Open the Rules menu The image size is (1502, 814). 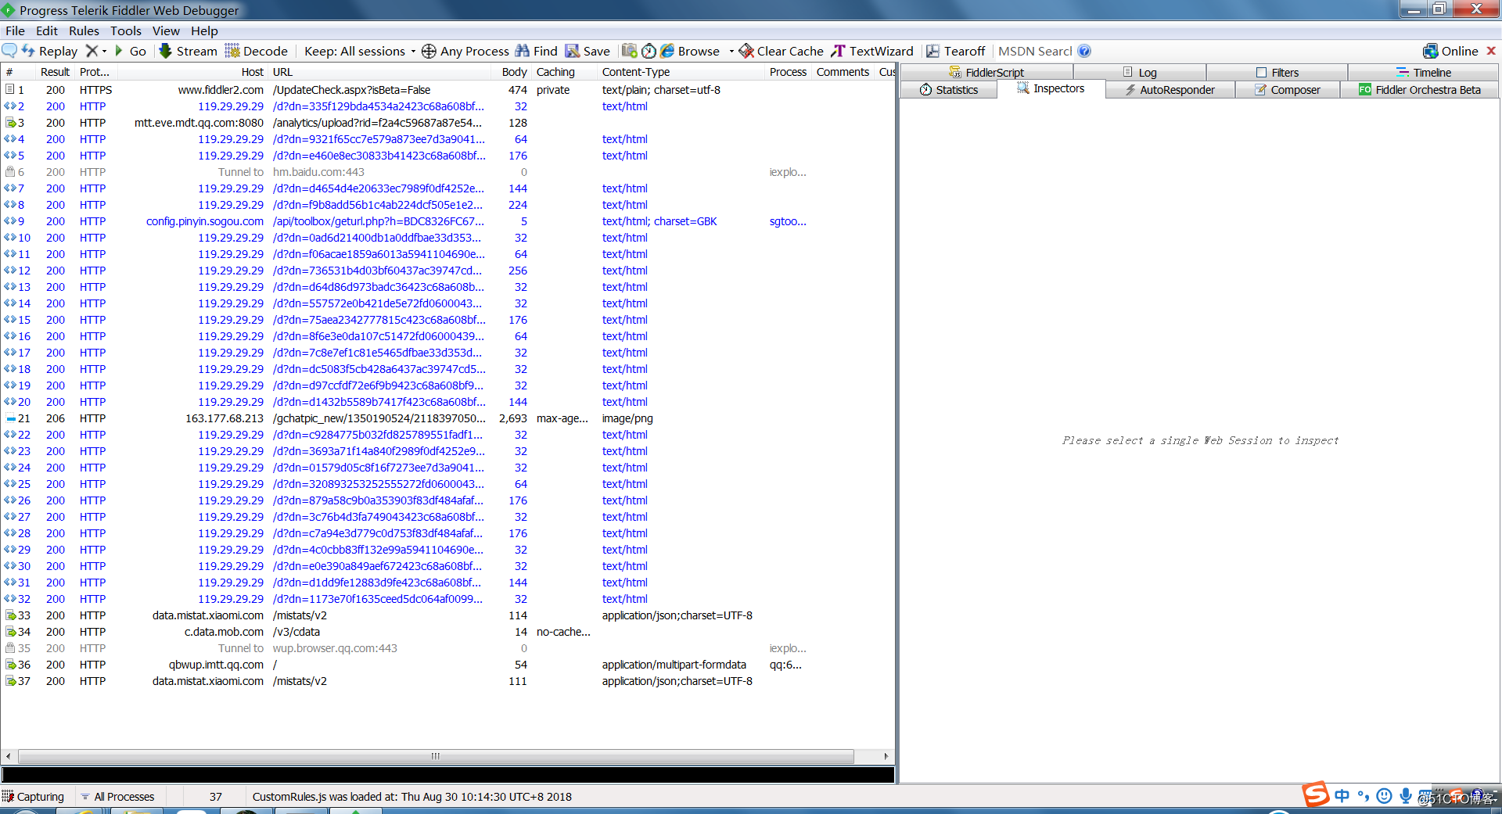pos(84,30)
